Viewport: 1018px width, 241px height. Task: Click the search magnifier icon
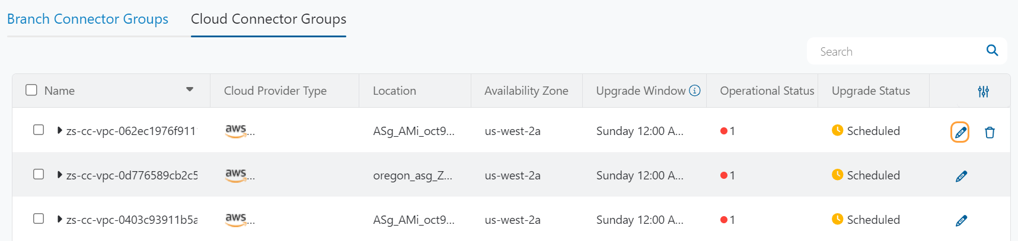click(992, 51)
